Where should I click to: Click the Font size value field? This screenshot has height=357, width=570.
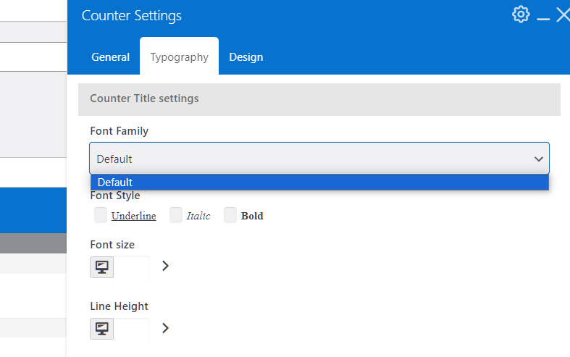132,267
